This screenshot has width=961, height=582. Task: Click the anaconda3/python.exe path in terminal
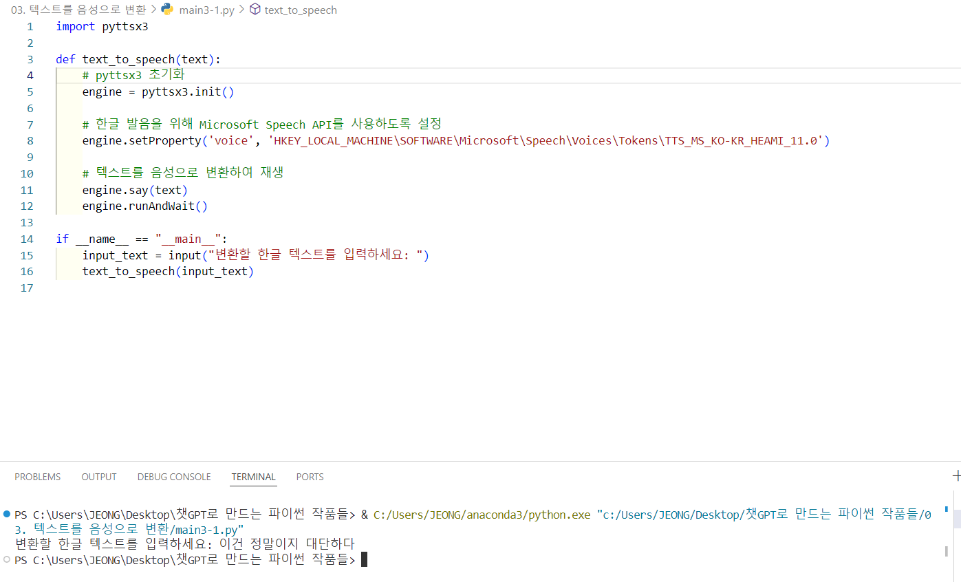point(482,515)
